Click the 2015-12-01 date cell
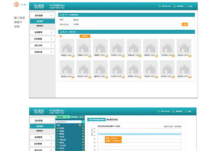 64,24
